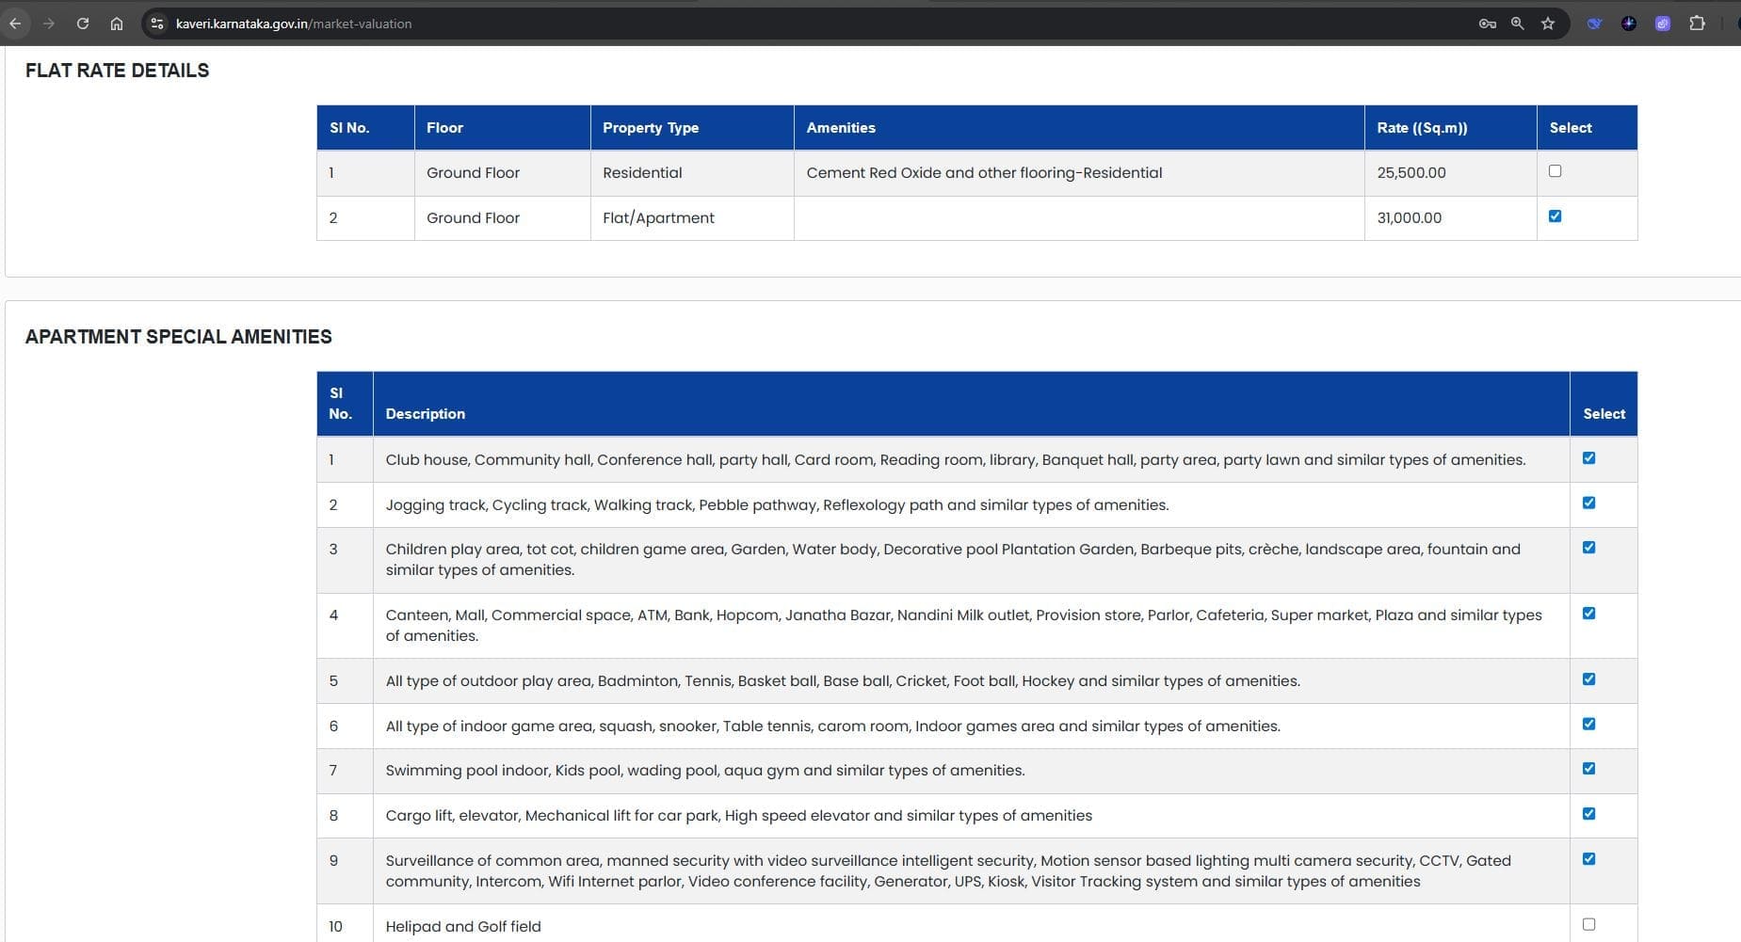Image resolution: width=1741 pixels, height=942 pixels.
Task: Uncheck the Cargo lift, elevator amenity
Action: [1588, 814]
